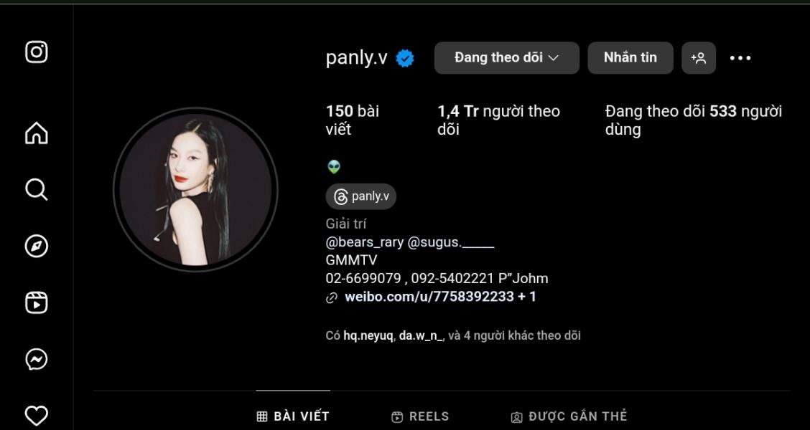Switch to the REELS tab

coord(421,416)
